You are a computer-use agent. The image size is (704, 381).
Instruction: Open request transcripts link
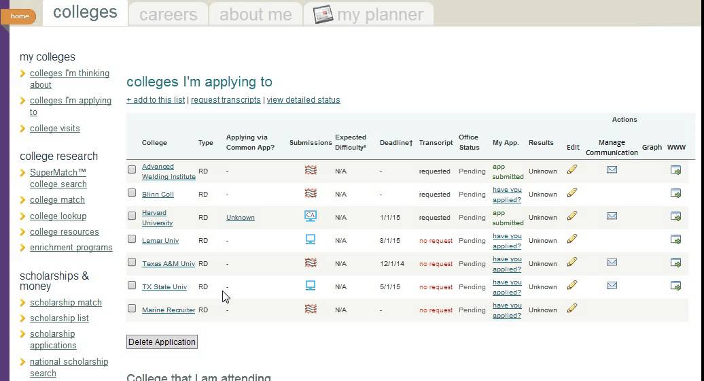(226, 100)
